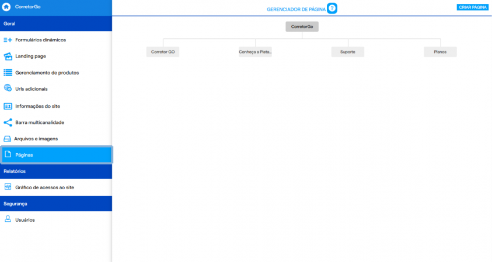Viewport: 492px width, 262px height.
Task: Select the Conheça a Plata... page node
Action: pyautogui.click(x=255, y=52)
